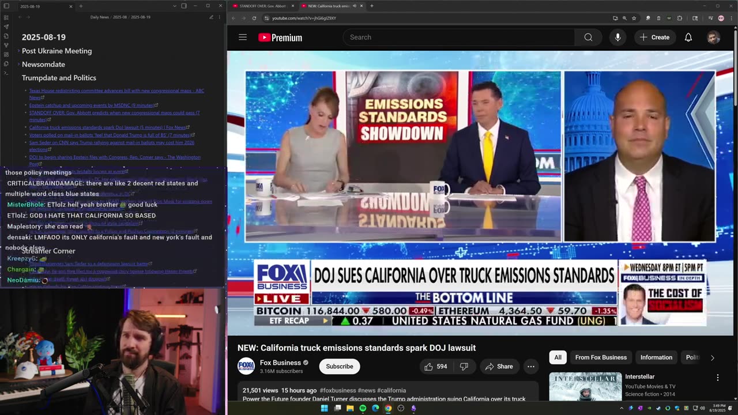The height and width of the screenshot is (415, 738).
Task: Open more options for the Interstellar recommendation
Action: (718, 378)
